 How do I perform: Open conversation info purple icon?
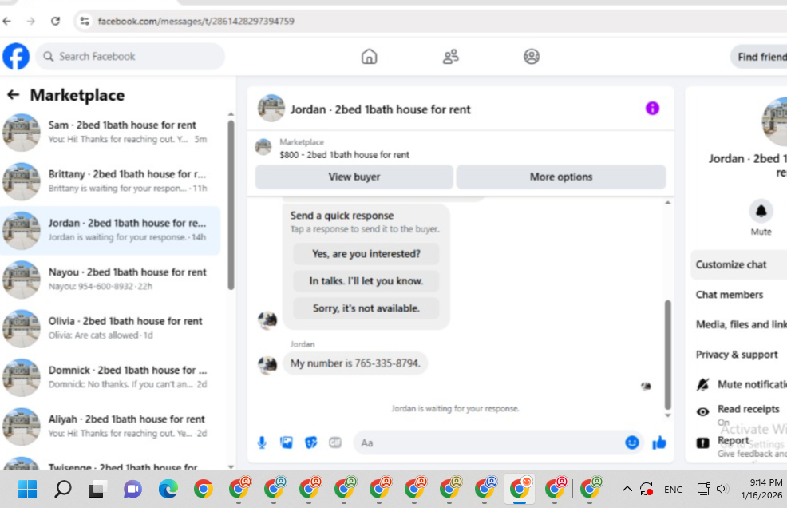click(652, 108)
